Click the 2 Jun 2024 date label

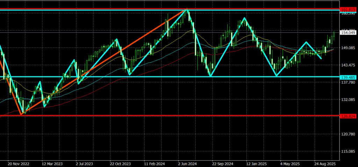tap(187, 163)
